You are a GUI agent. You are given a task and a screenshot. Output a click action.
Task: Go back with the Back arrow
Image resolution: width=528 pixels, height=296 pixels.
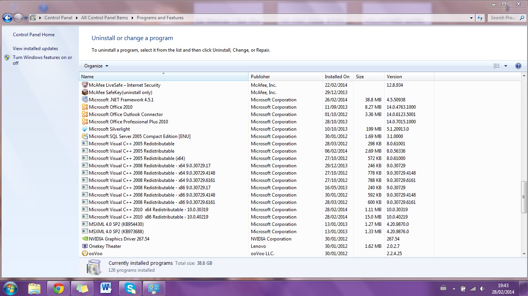(7, 18)
